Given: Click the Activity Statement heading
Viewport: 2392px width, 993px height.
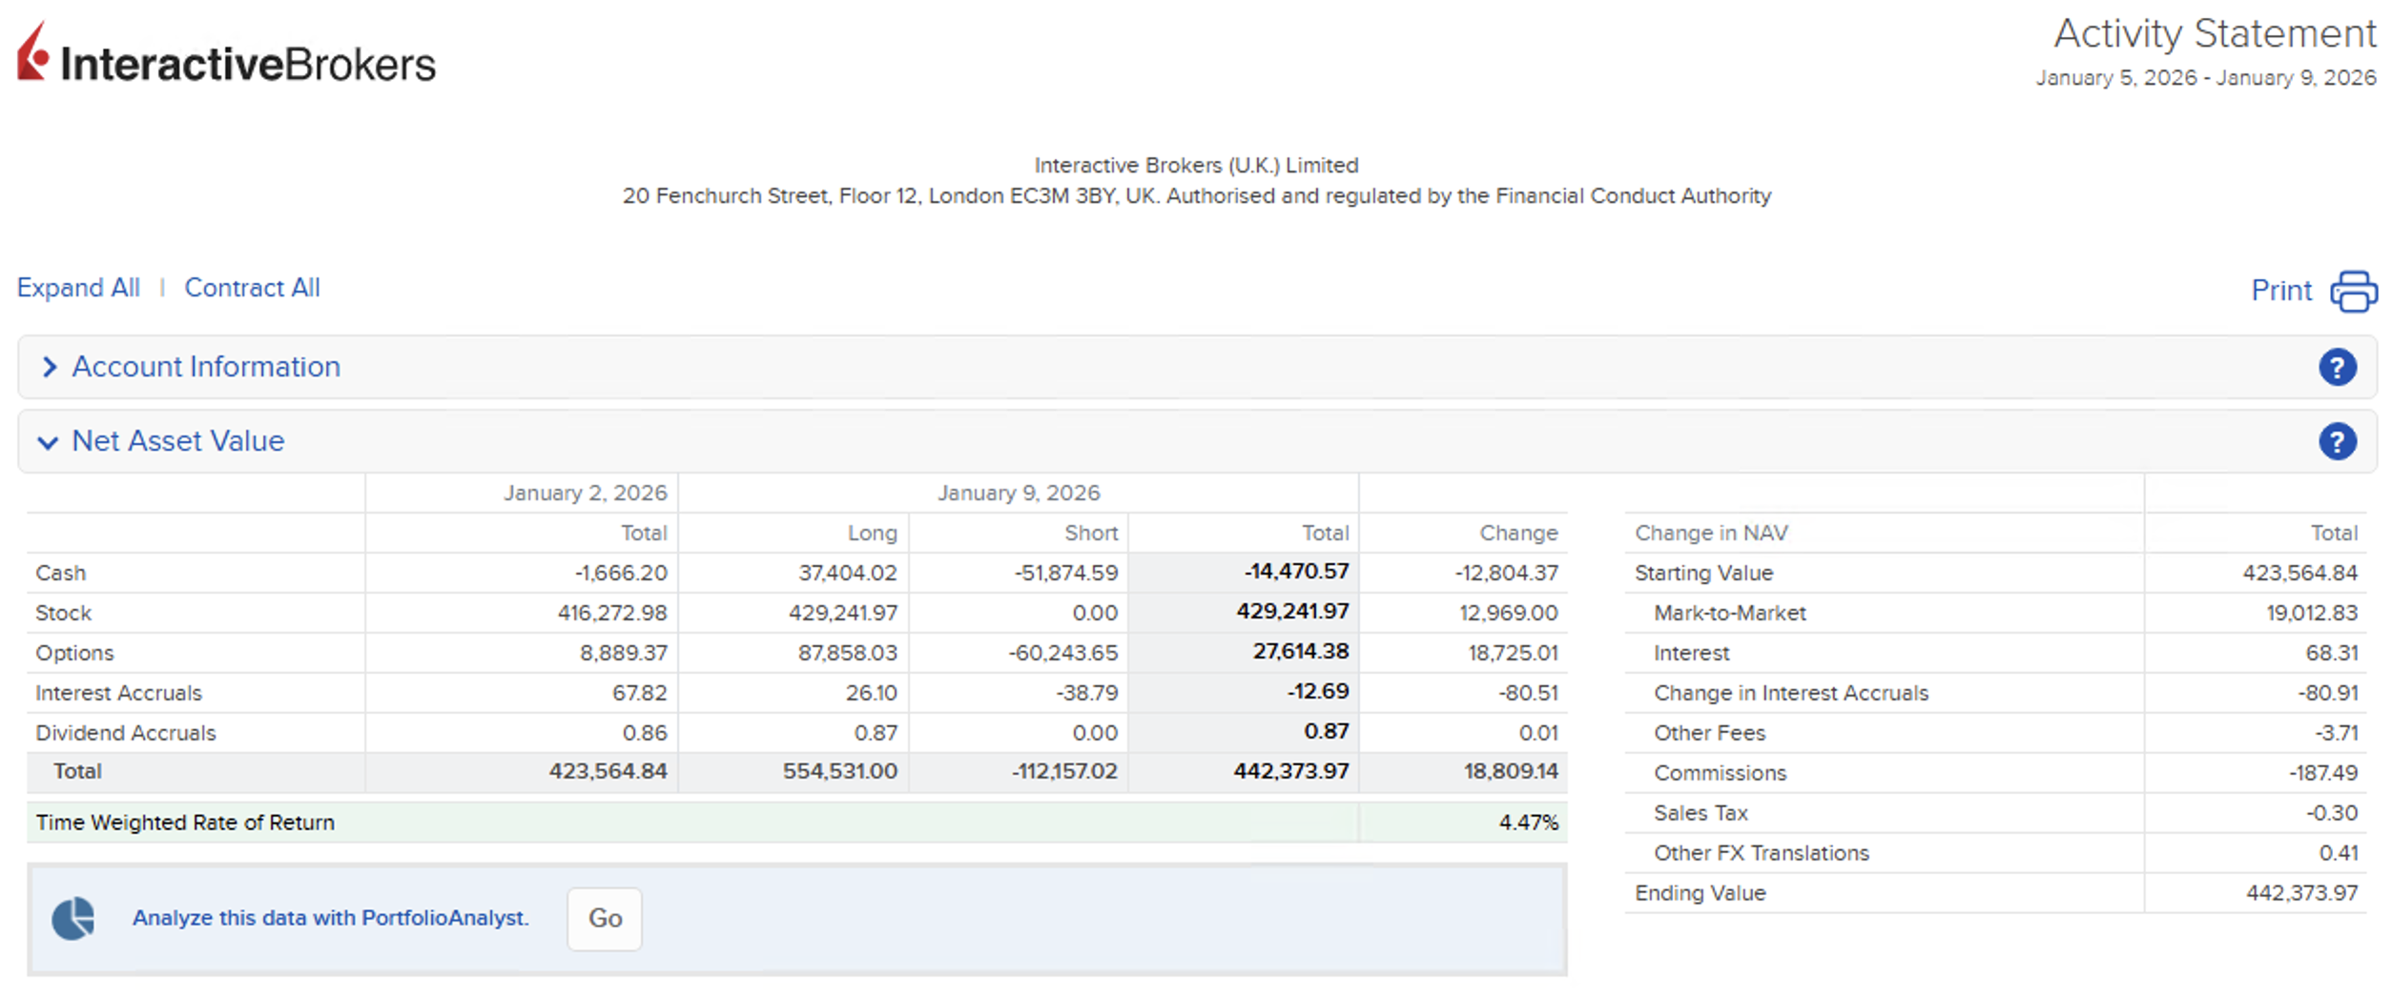Looking at the screenshot, I should coord(2214,34).
